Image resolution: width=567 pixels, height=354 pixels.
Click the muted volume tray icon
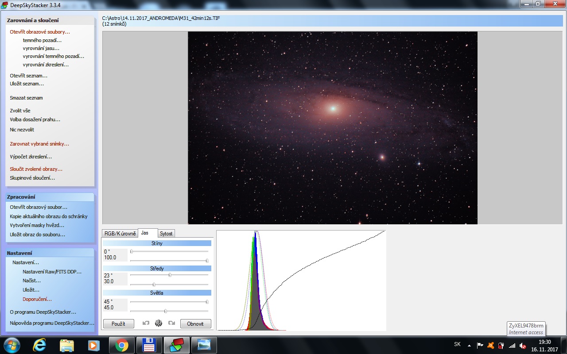click(523, 345)
